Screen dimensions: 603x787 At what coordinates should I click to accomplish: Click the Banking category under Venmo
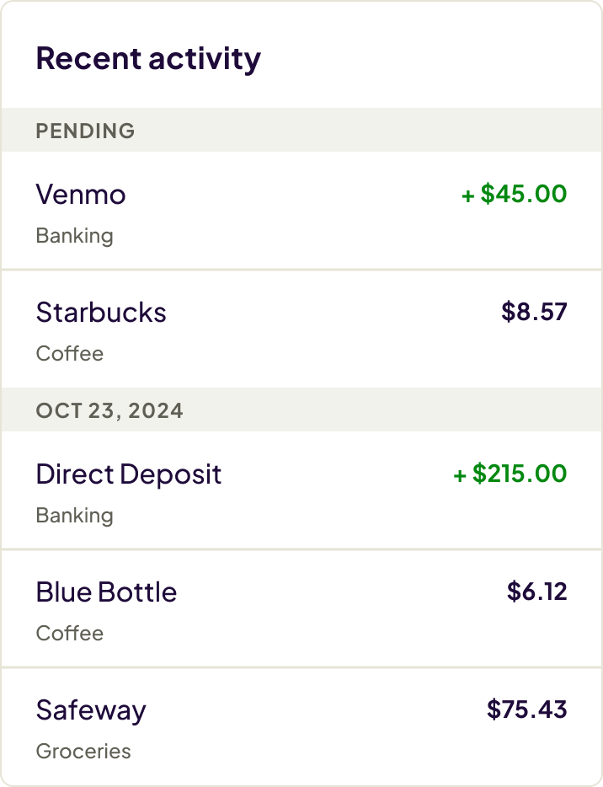tap(74, 236)
